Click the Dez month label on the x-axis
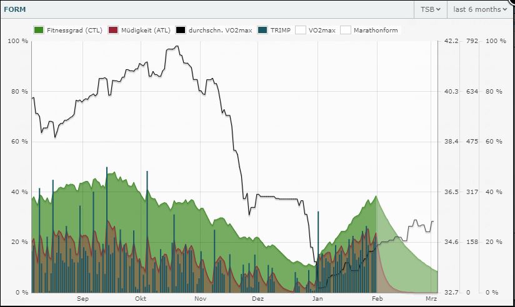The height and width of the screenshot is (307, 515). [257, 299]
